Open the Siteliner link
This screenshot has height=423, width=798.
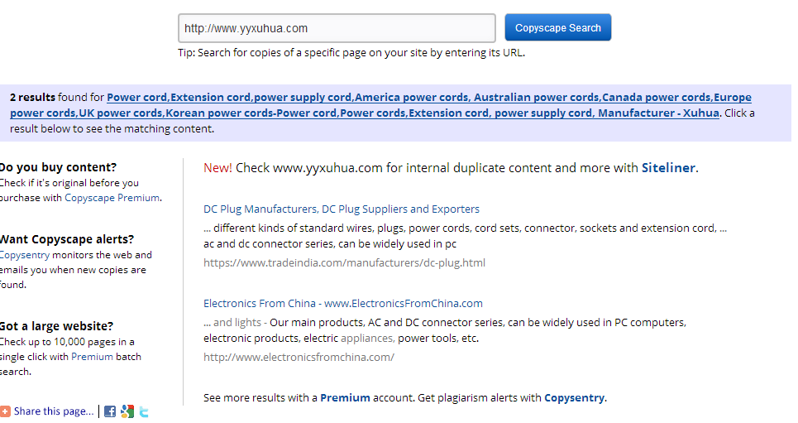tap(668, 168)
